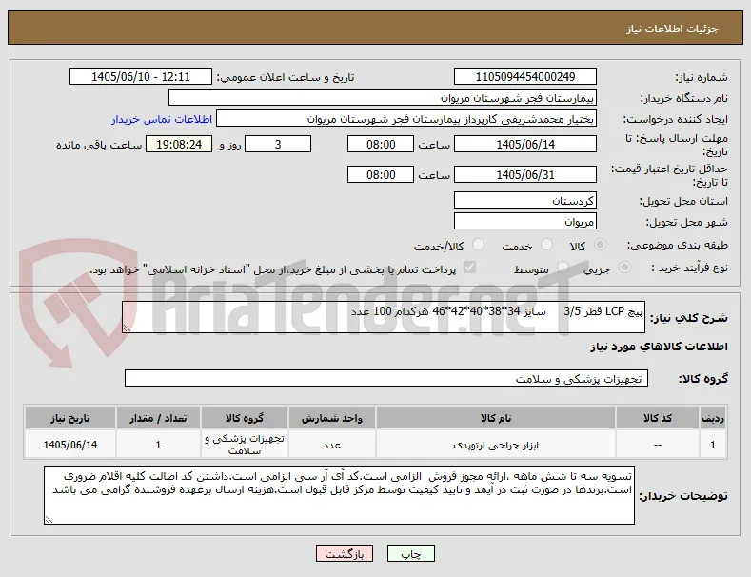Click the گروه کالا table column header
Image resolution: width=751 pixels, height=577 pixels.
tap(245, 418)
